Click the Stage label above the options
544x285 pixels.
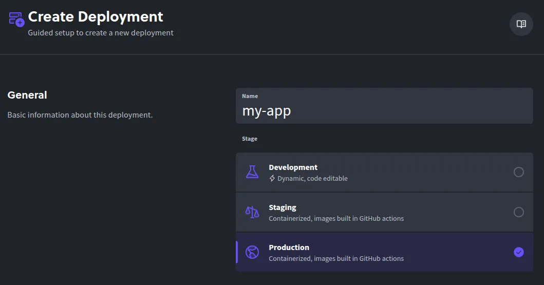pyautogui.click(x=250, y=139)
